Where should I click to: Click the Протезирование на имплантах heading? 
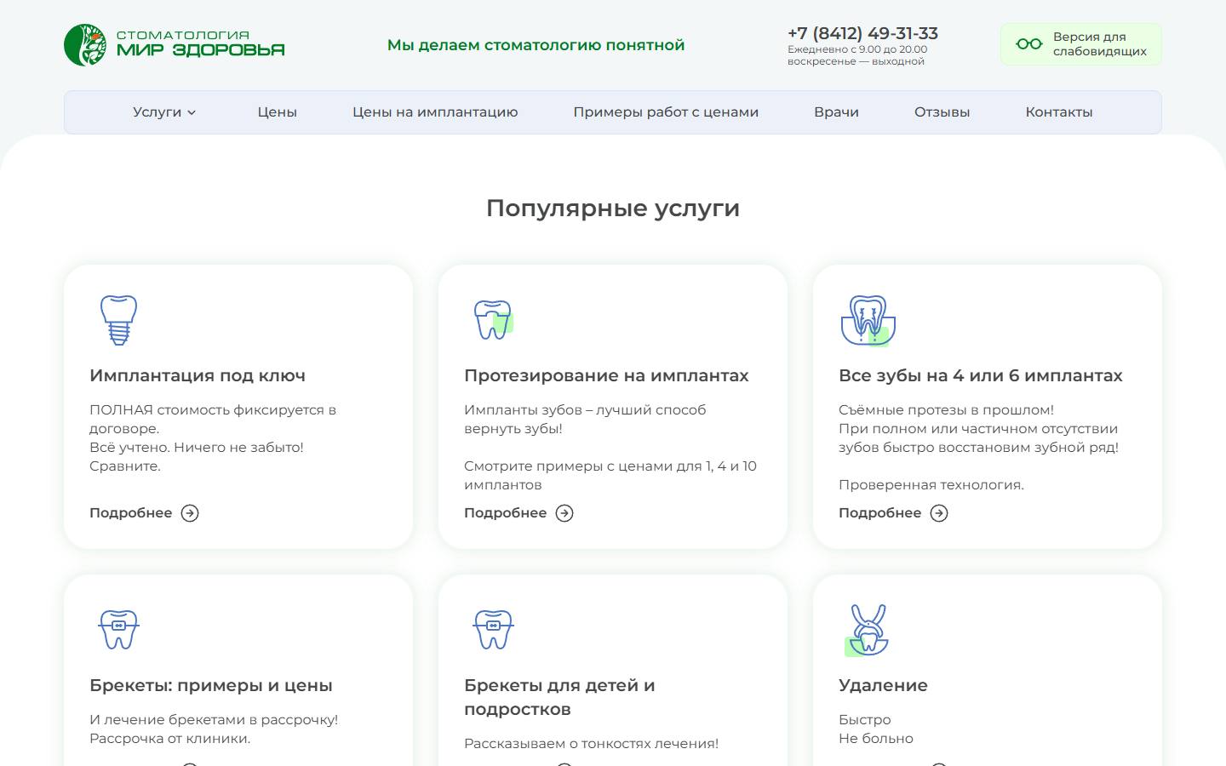606,375
